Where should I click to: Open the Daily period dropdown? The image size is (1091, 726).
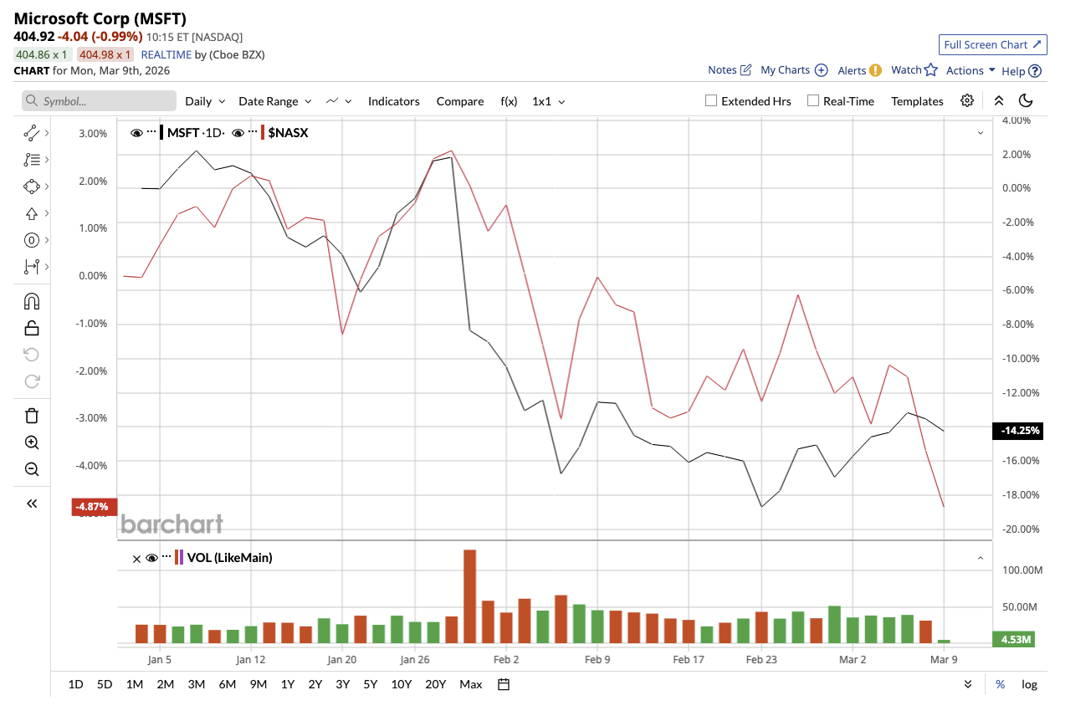click(205, 101)
